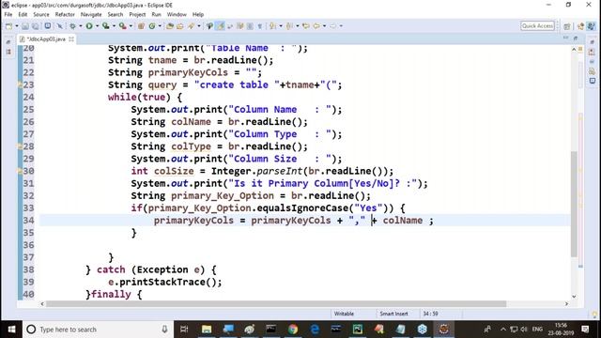Click the Open Perspective icon
The image size is (601, 338).
(567, 26)
